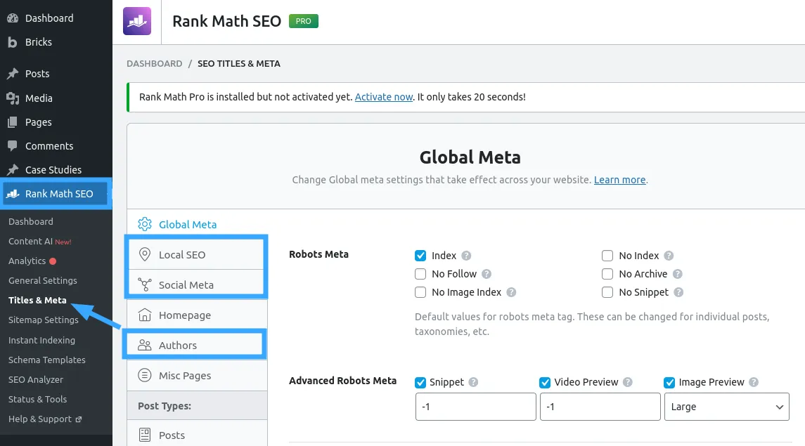Open SEO Analyzer submenu item

click(x=36, y=380)
